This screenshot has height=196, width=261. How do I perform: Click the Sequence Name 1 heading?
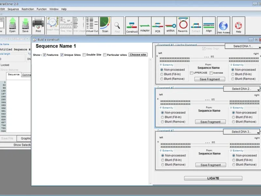pyautogui.click(x=56, y=46)
